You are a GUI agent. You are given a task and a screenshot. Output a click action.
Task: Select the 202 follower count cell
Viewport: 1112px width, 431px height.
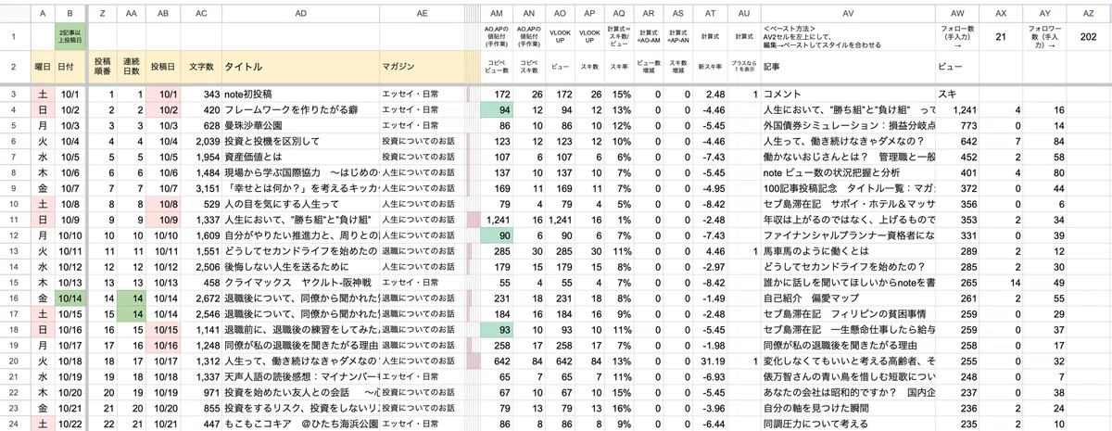click(1088, 37)
